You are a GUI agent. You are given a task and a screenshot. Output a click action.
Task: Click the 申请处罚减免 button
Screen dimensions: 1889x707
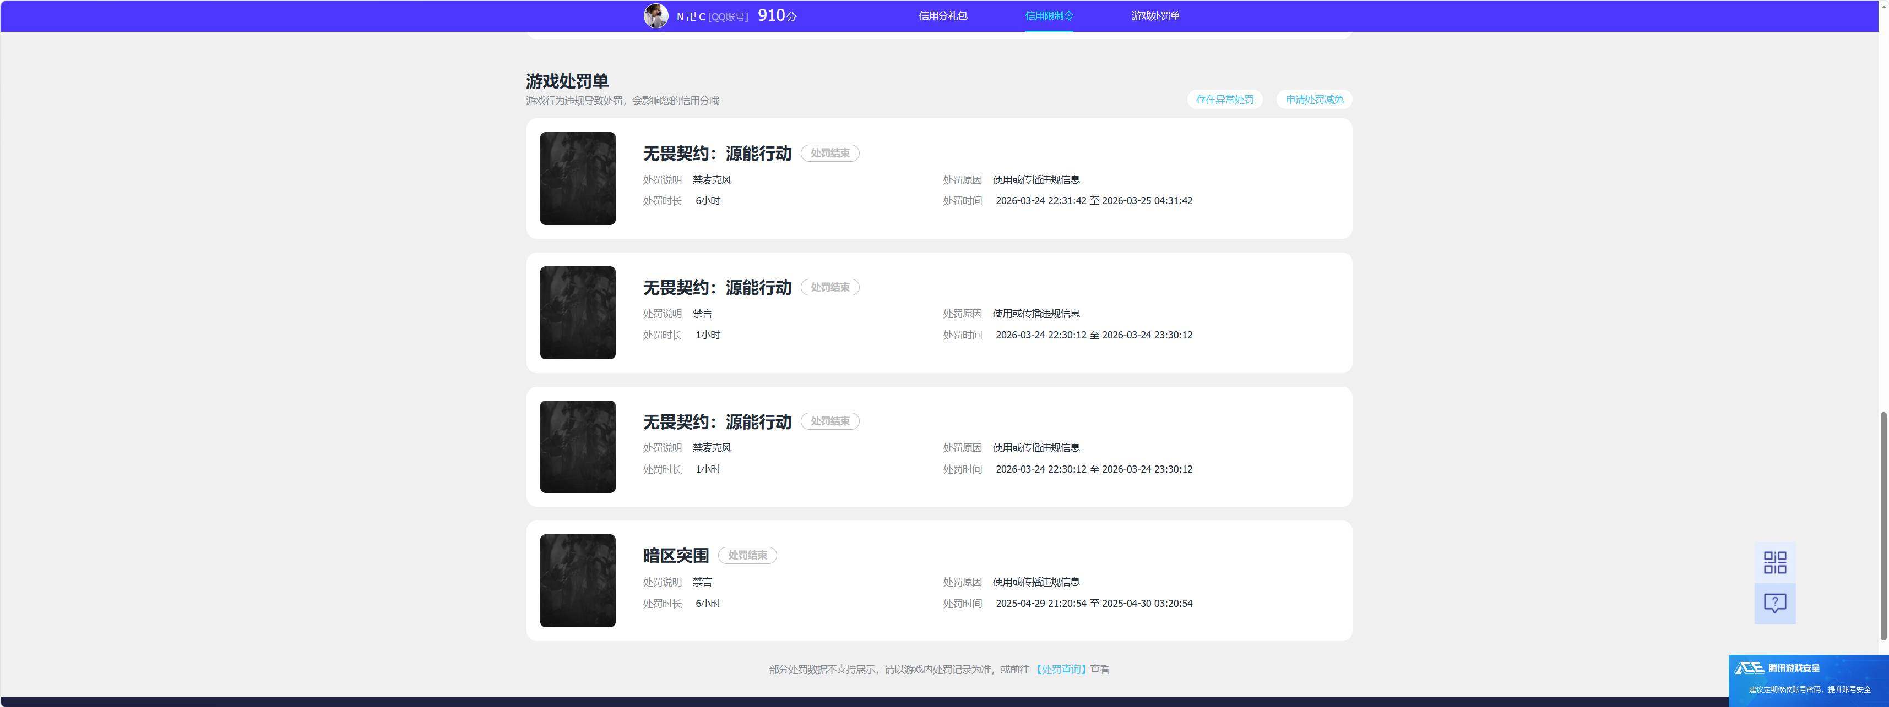click(x=1314, y=100)
